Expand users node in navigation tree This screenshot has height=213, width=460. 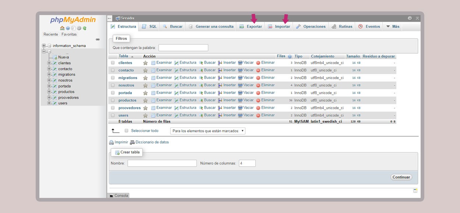click(x=49, y=103)
